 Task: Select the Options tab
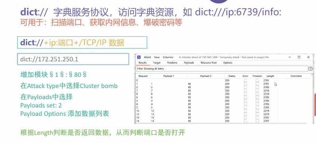coord(228,63)
